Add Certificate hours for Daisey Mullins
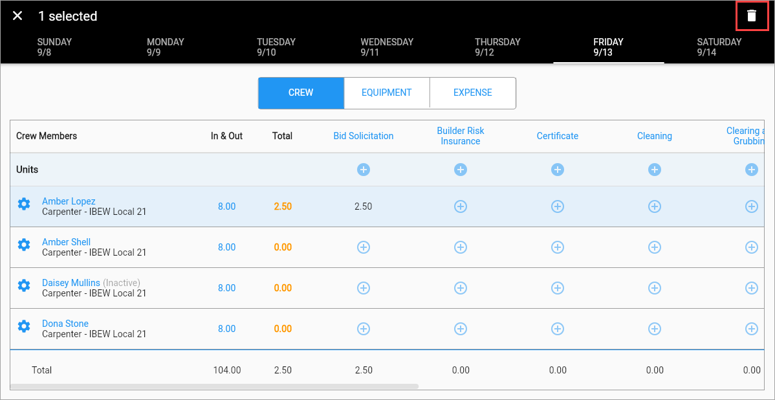The image size is (775, 400). tap(558, 288)
